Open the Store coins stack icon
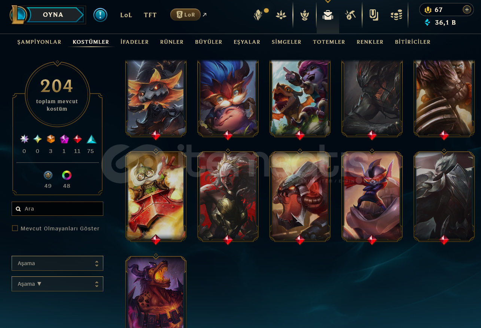 [x=396, y=15]
